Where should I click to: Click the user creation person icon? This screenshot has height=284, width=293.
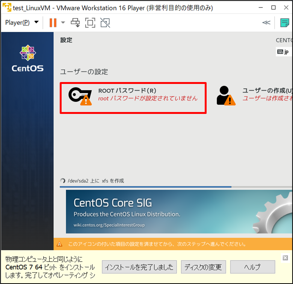pos(226,96)
